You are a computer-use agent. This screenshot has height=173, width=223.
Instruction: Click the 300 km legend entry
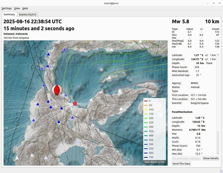(x=149, y=127)
